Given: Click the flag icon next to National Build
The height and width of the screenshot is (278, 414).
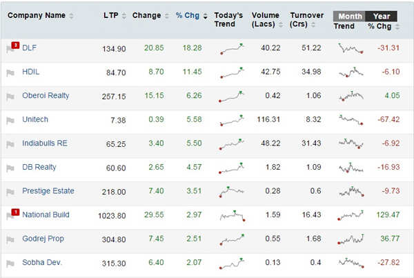Looking at the screenshot, I should coord(10,215).
